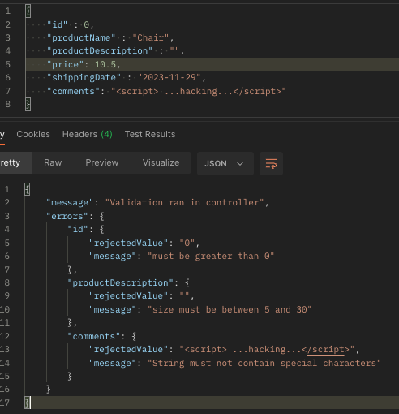The image size is (399, 414).
Task: Select the Visualize response view
Action: coord(161,162)
